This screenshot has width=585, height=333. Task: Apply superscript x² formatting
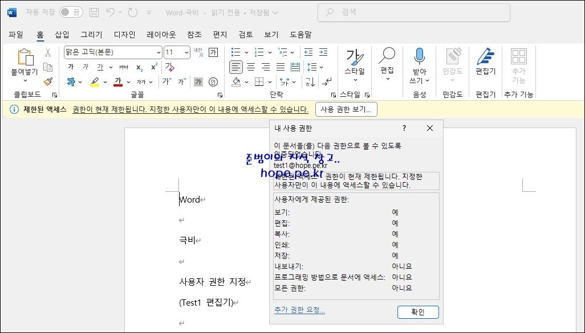click(x=154, y=67)
